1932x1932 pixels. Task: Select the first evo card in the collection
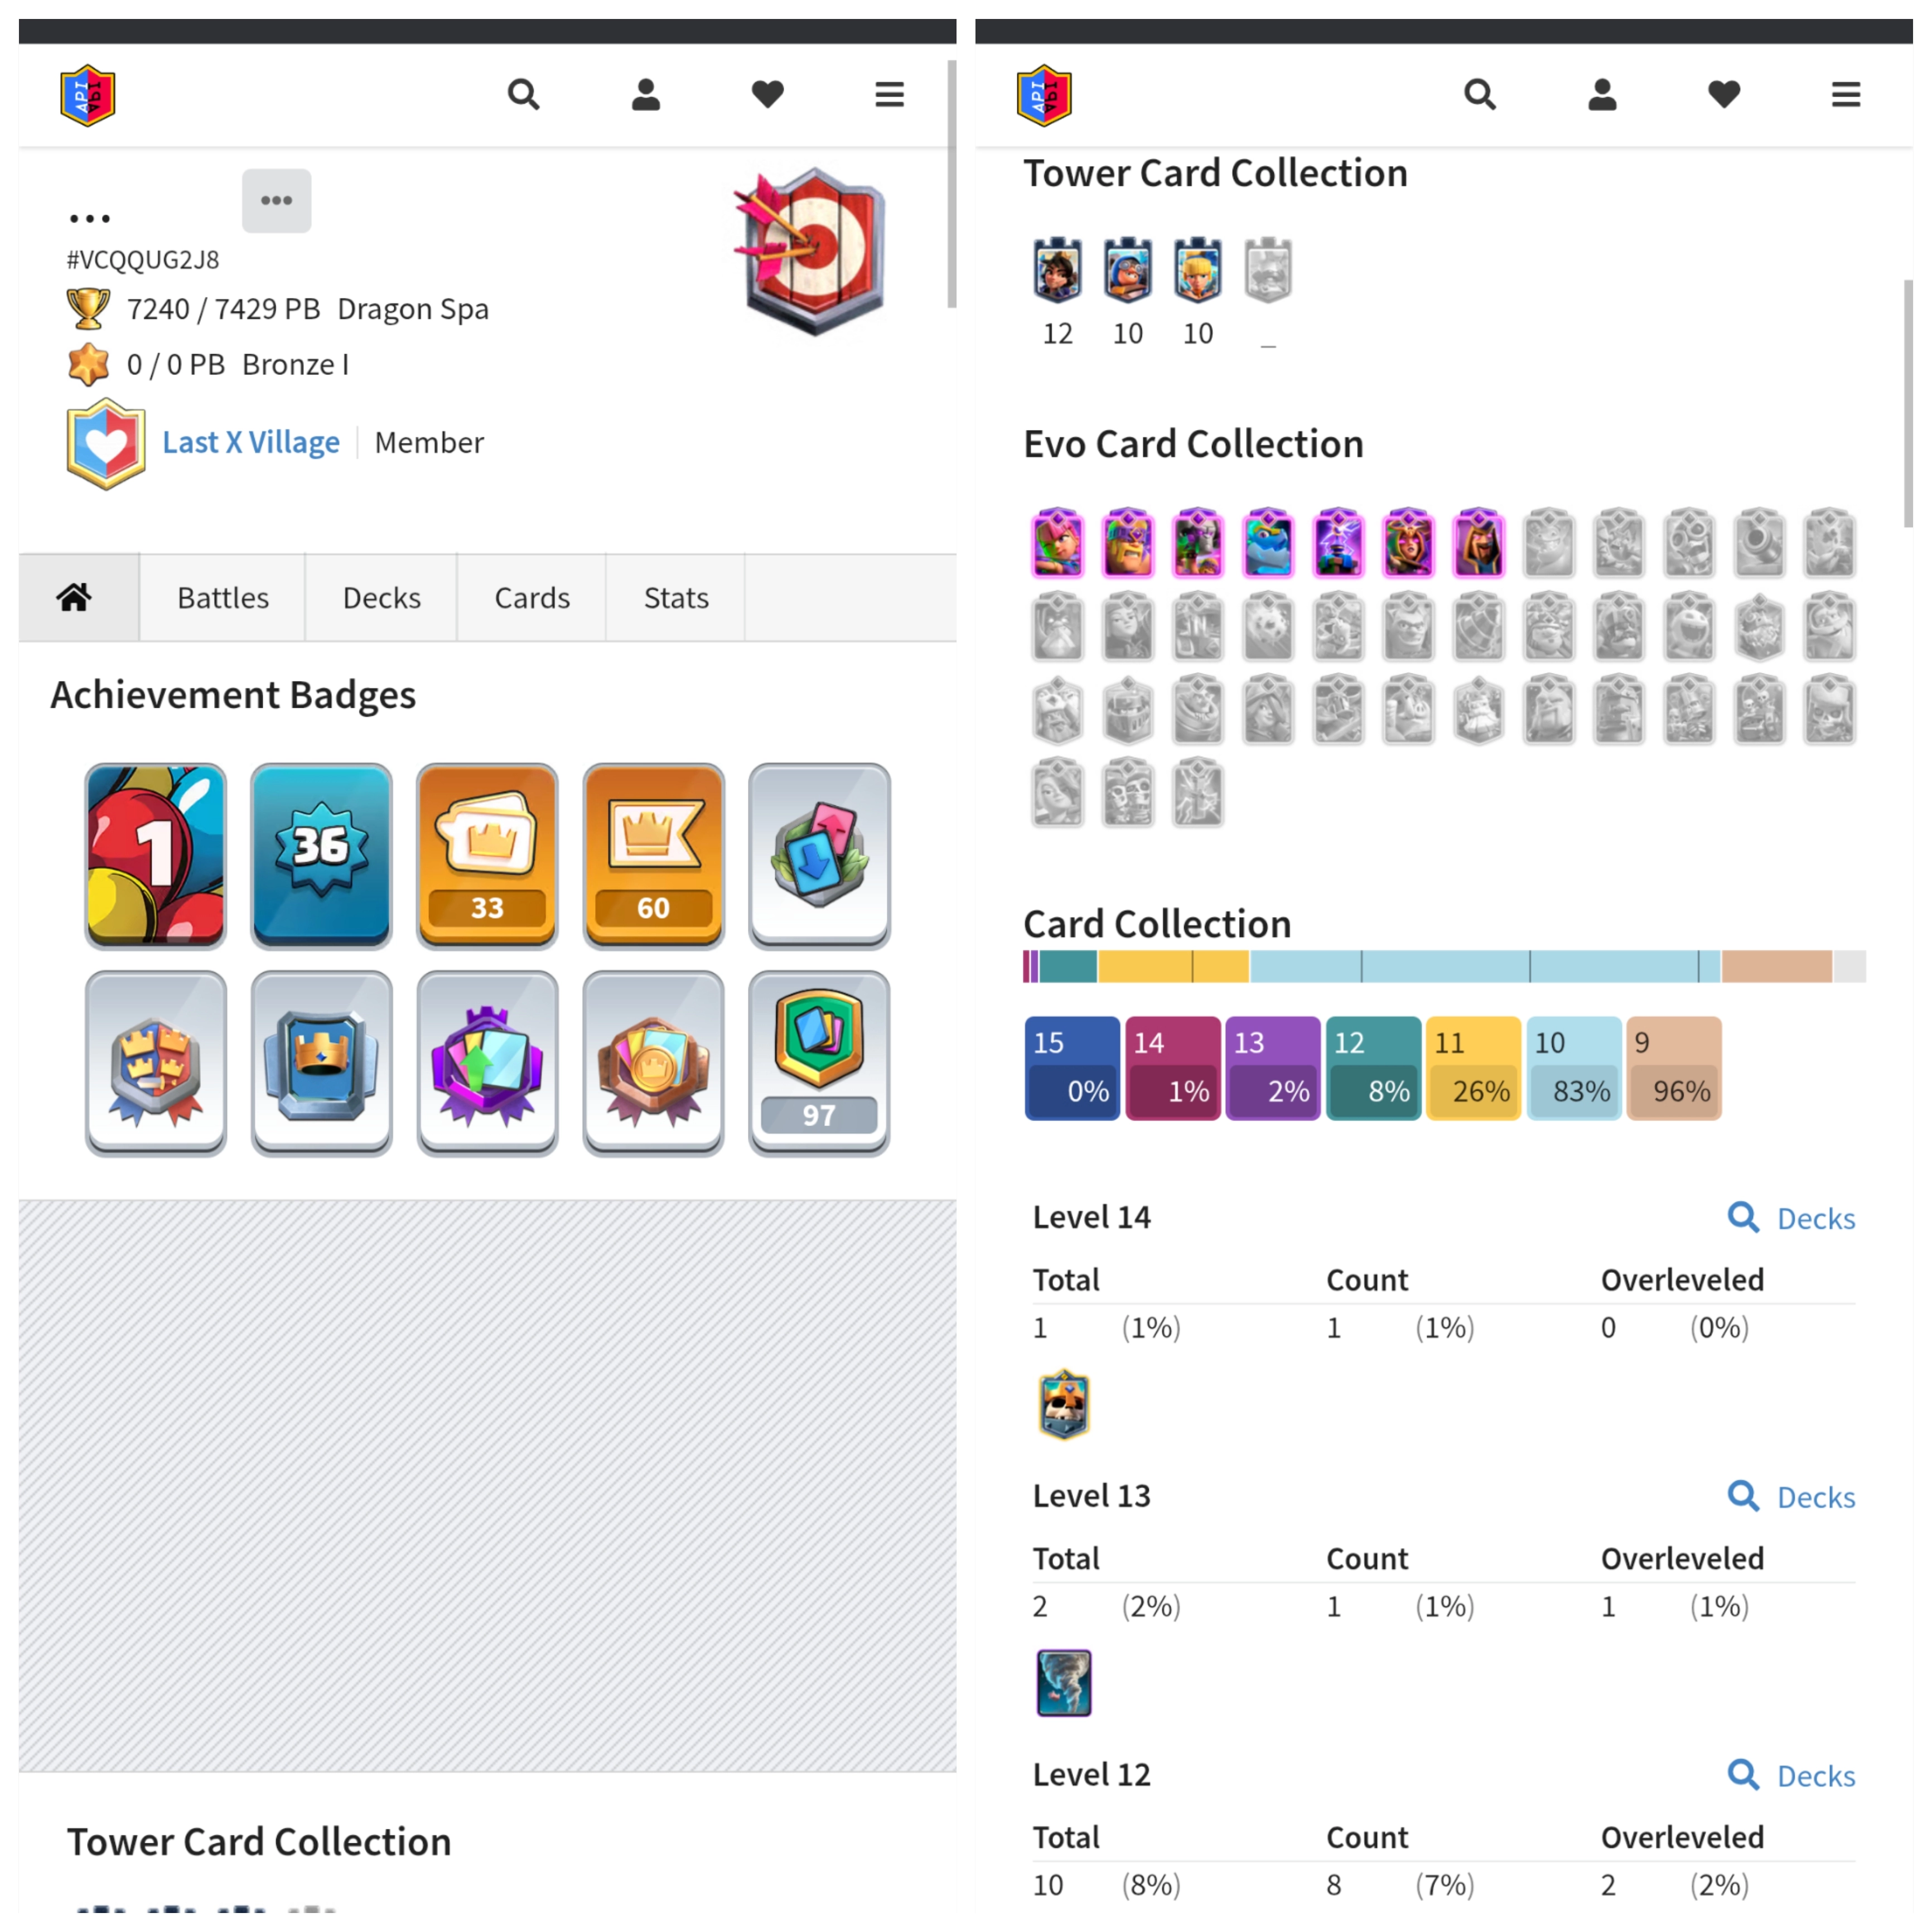tap(1058, 543)
